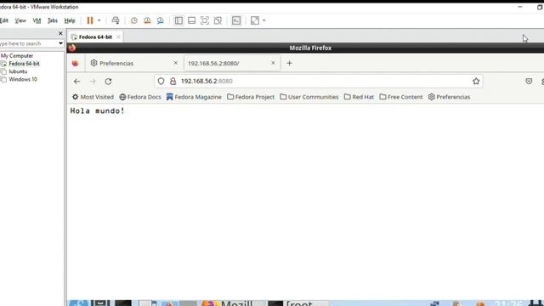The height and width of the screenshot is (306, 544).
Task: Click the root terminal taskbar item
Action: pos(298,303)
